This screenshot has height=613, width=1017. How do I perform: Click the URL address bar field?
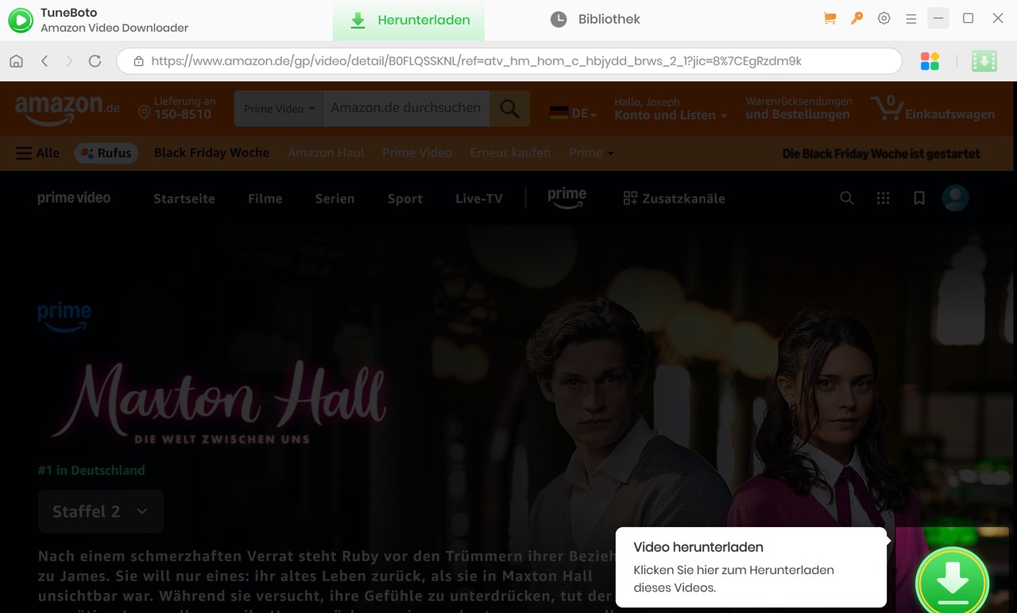click(x=508, y=61)
